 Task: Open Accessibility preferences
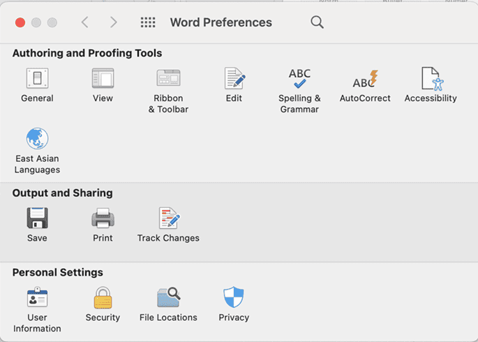click(x=431, y=79)
